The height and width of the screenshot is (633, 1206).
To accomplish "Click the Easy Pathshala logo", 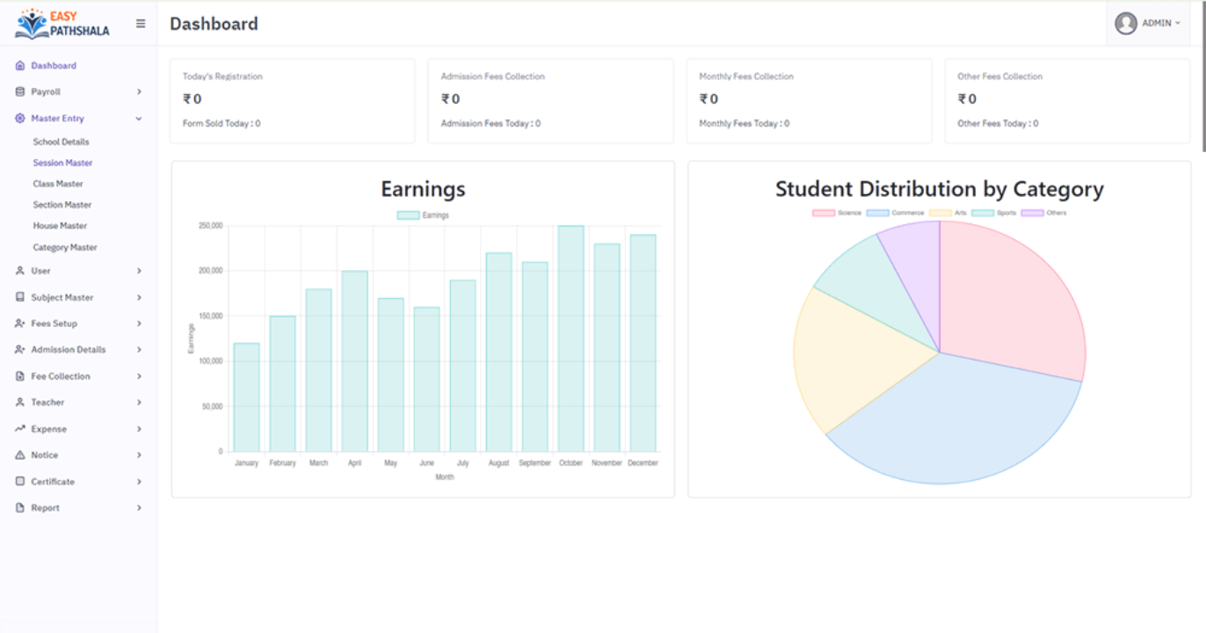I will 62,24.
